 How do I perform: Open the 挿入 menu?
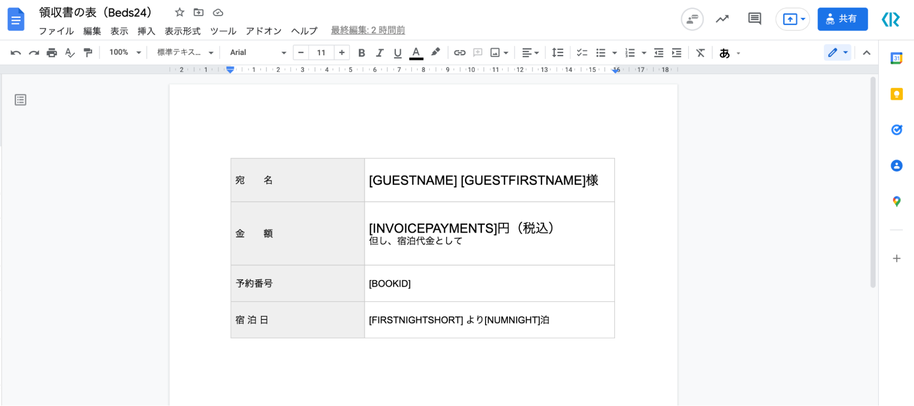146,31
